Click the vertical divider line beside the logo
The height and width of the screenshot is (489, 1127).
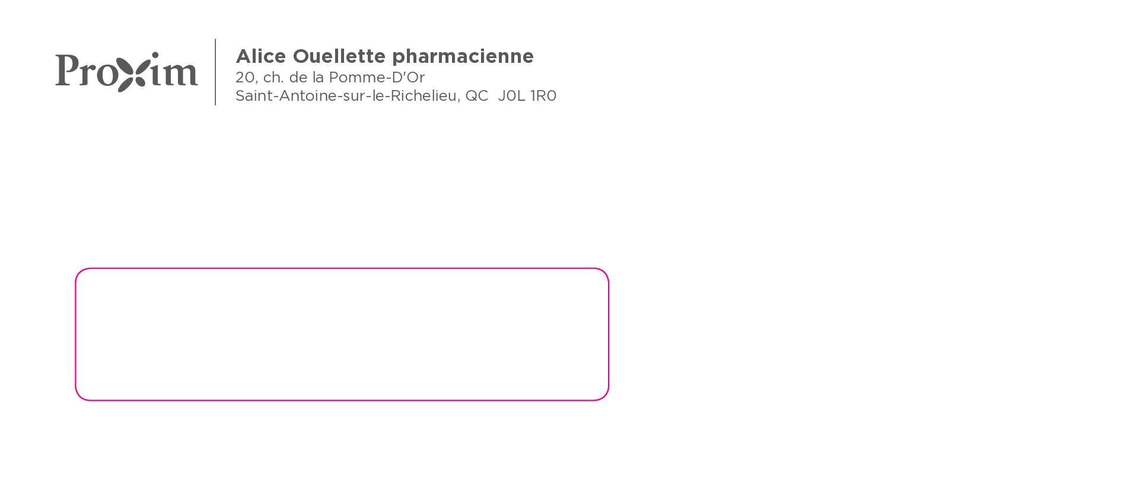coord(215,72)
